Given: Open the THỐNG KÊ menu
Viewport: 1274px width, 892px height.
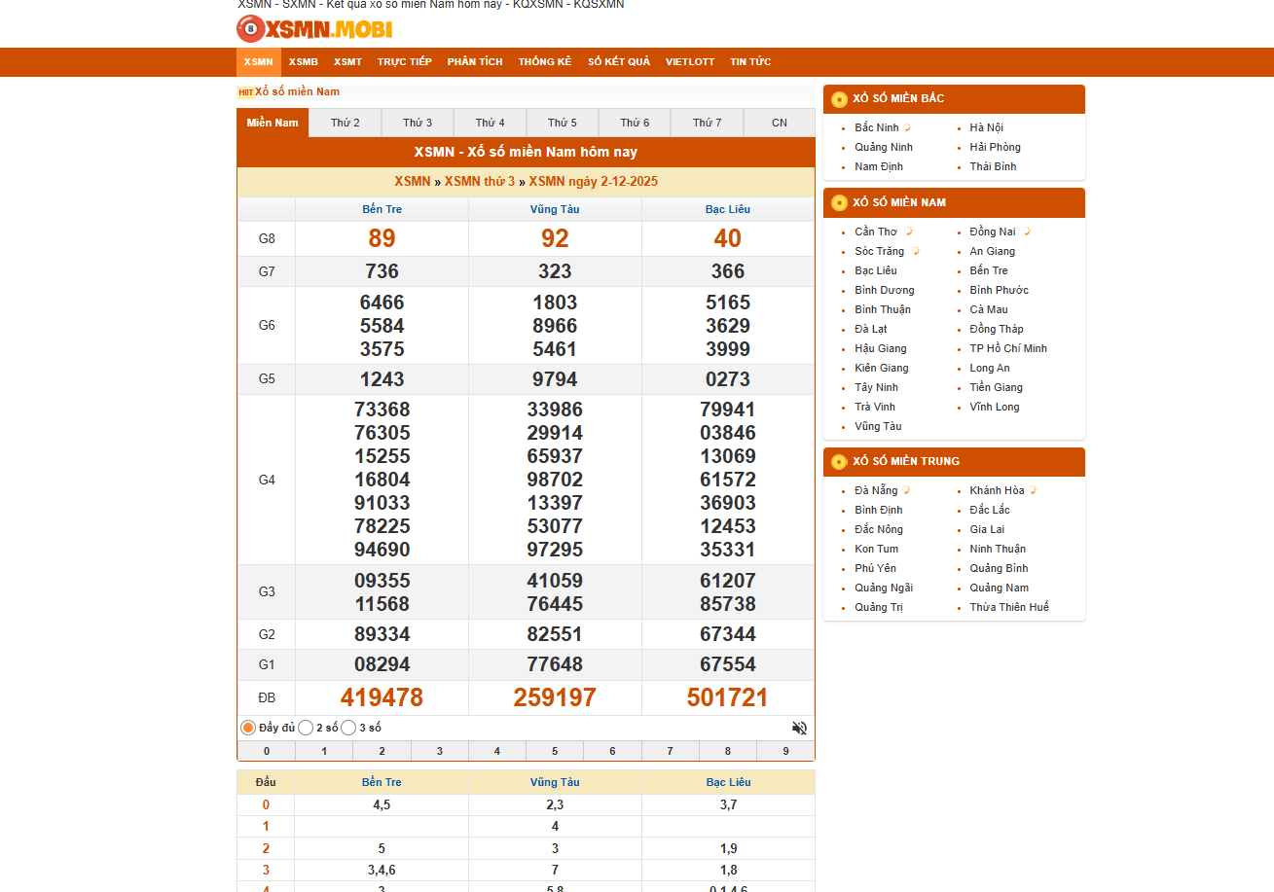Looking at the screenshot, I should coord(545,62).
